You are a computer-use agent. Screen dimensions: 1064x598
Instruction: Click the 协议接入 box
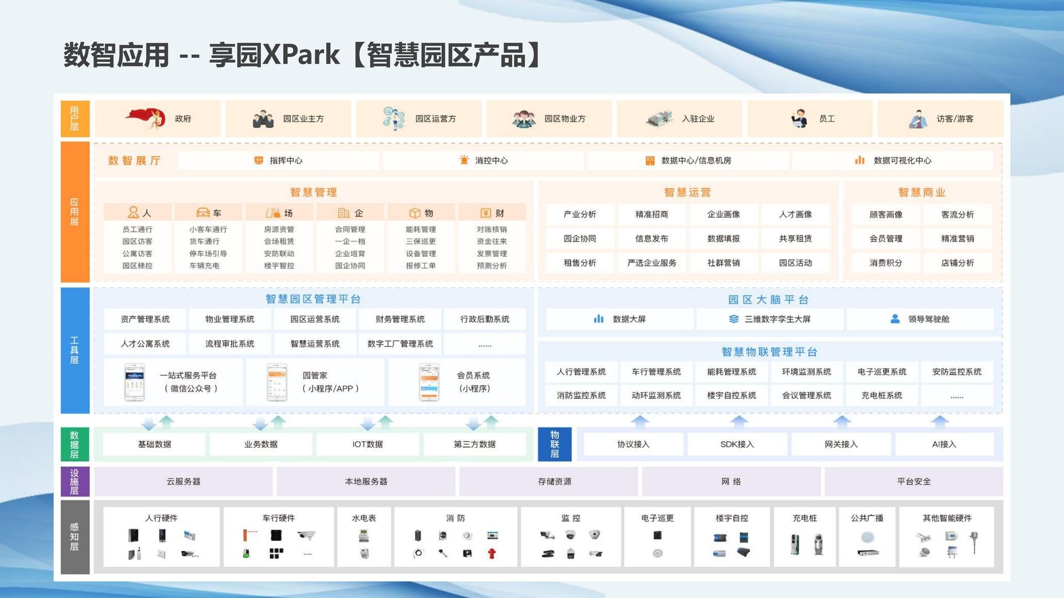[633, 444]
